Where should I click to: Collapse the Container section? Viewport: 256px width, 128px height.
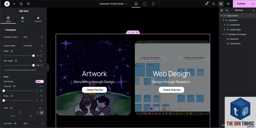pyautogui.click(x=10, y=30)
